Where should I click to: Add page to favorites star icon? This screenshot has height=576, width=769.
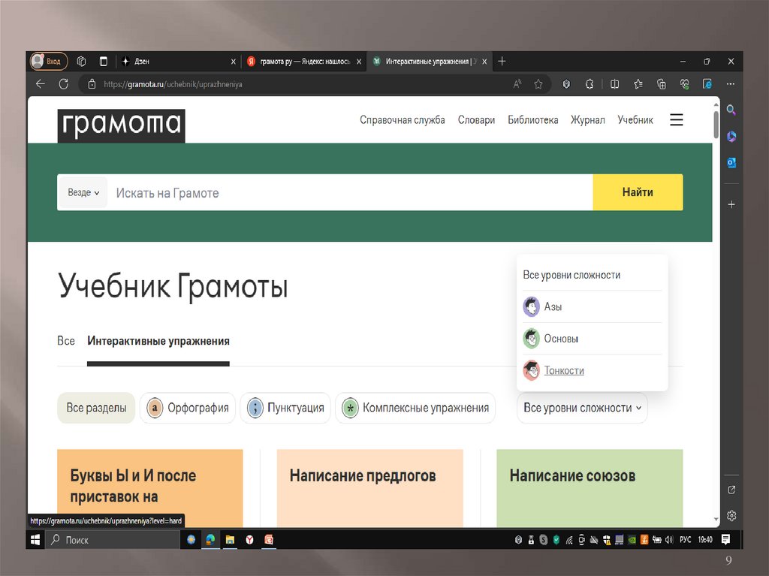(x=538, y=84)
